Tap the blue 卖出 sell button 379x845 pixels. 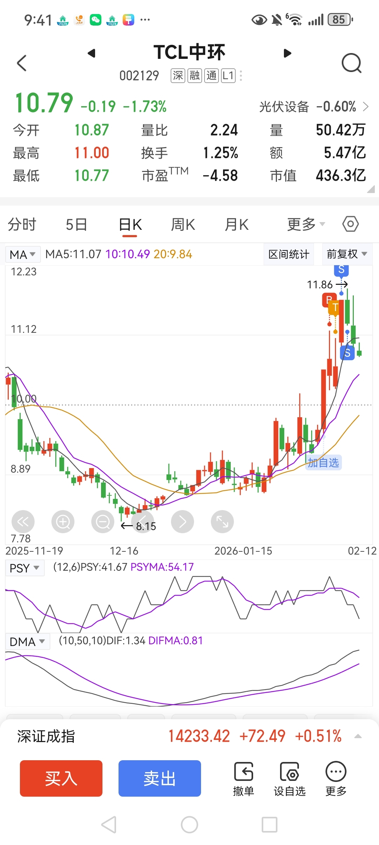click(x=160, y=778)
